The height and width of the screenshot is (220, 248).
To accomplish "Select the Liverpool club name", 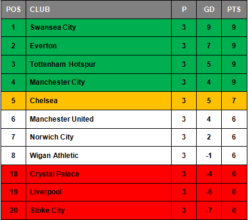I will (46, 192).
